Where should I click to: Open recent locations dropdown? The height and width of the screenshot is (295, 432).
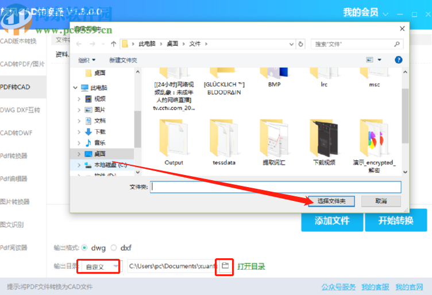pos(103,44)
